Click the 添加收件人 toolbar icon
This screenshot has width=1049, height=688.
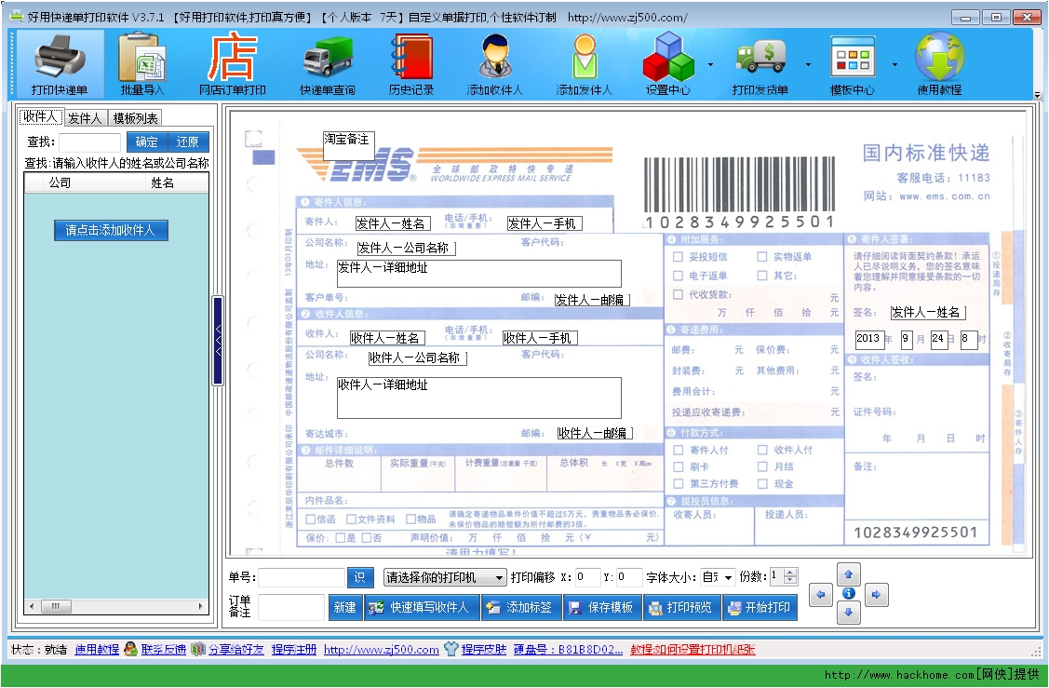(x=495, y=64)
